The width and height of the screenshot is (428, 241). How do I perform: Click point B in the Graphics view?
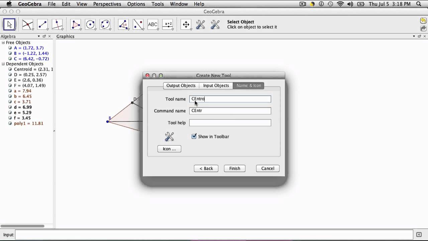click(107, 122)
